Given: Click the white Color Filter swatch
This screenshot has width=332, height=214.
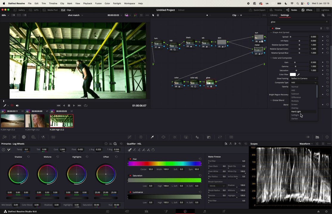Looking at the screenshot, I should (x=293, y=74).
